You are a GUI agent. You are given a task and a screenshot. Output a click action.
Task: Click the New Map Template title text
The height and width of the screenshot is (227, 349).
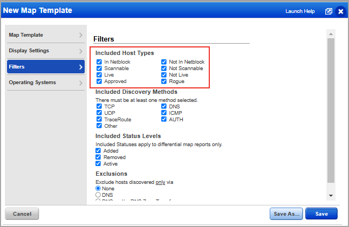point(38,10)
